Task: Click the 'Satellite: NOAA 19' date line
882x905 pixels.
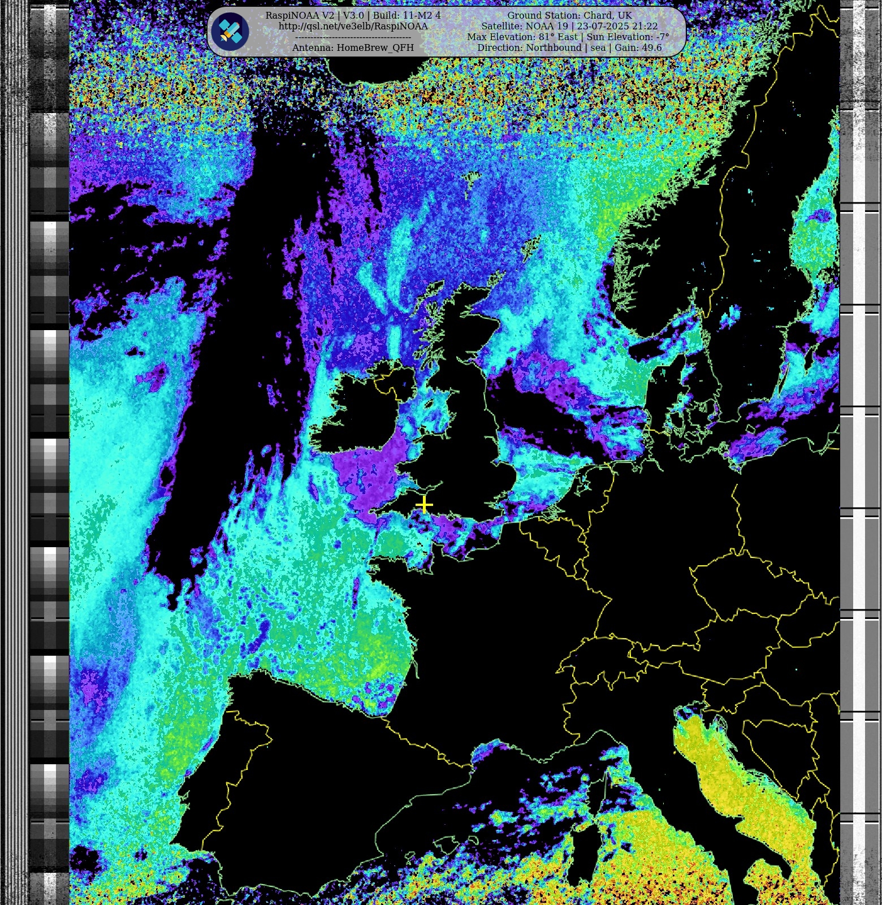Action: [x=569, y=26]
